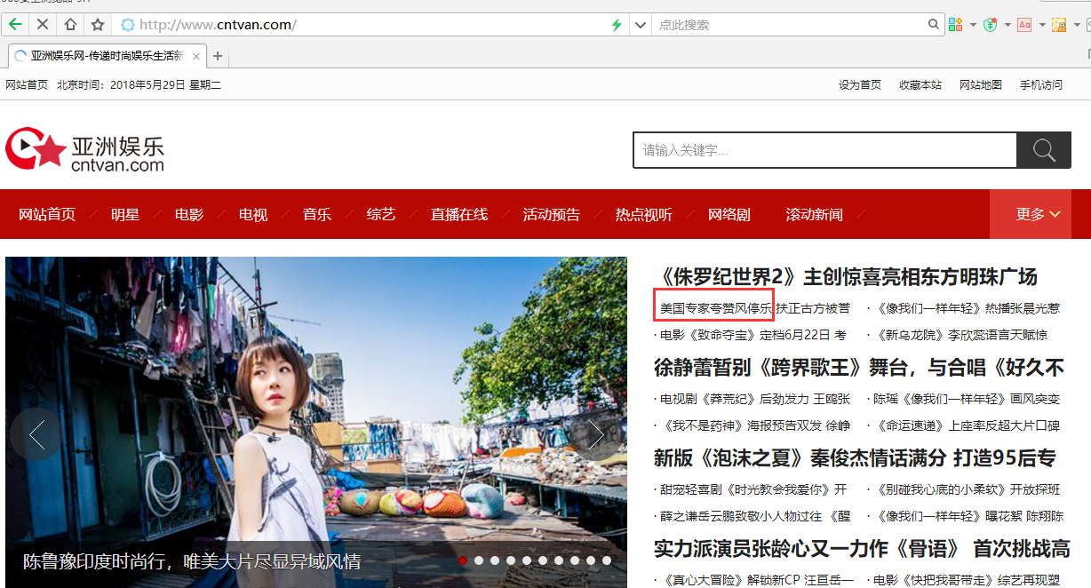
Task: Stop page loading with the X button
Action: point(43,25)
